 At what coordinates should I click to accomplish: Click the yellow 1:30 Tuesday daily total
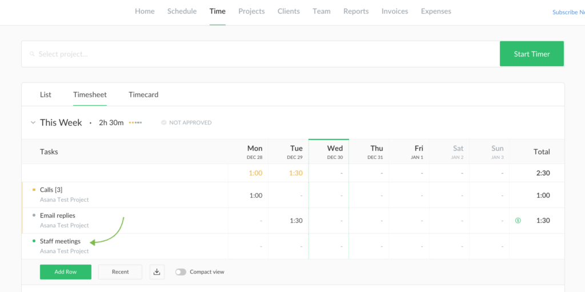coord(295,173)
